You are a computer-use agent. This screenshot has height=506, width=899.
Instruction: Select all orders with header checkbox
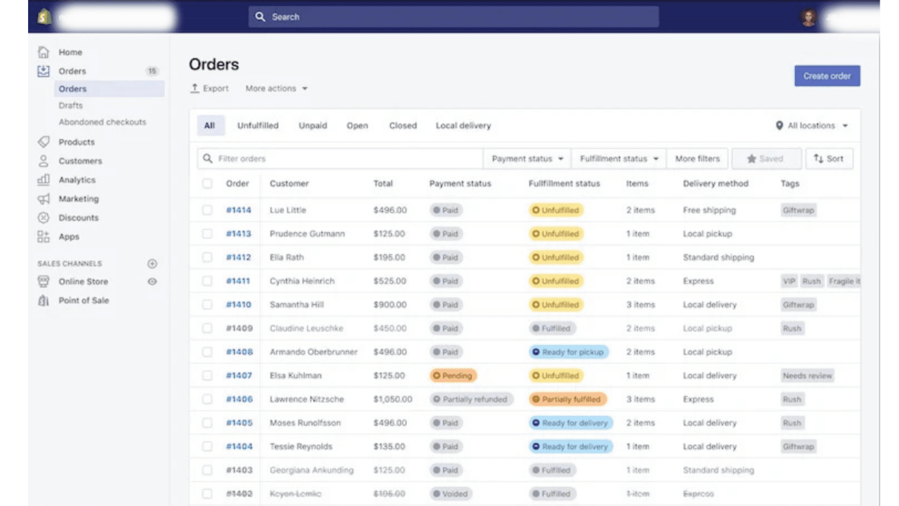pos(207,183)
